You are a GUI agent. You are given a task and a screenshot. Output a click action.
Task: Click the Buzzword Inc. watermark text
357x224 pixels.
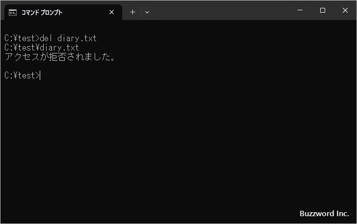click(324, 214)
